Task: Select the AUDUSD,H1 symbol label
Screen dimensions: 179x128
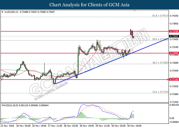Action: pos(11,12)
